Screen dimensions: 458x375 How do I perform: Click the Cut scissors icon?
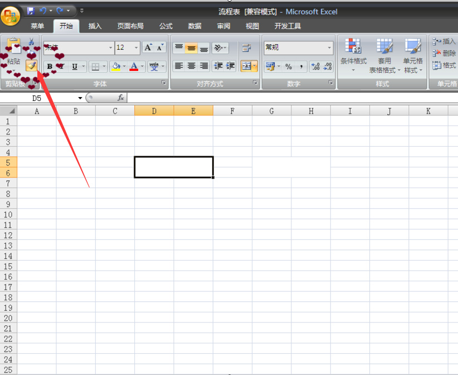31,41
